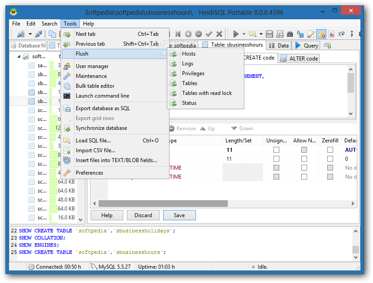This screenshot has width=373, height=283.
Task: Run the SQL with the play icon
Action: tap(236, 34)
